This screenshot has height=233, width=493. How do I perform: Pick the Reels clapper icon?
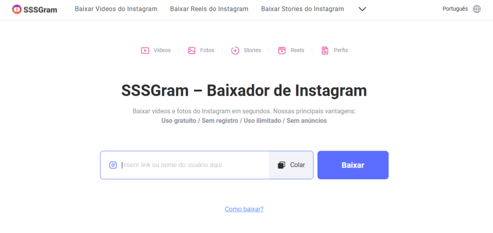[282, 51]
